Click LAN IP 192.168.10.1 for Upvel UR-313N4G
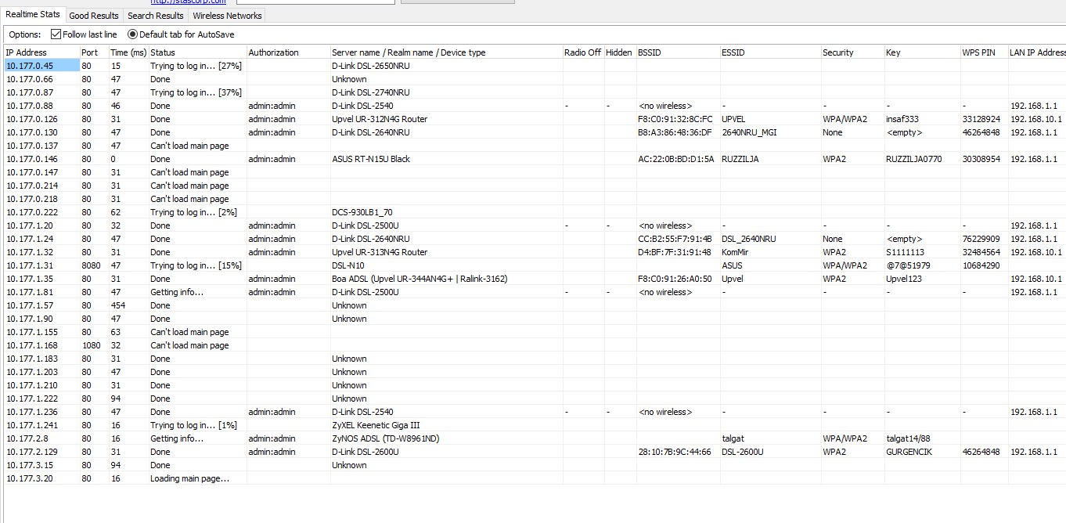Image resolution: width=1066 pixels, height=523 pixels. pos(1036,252)
